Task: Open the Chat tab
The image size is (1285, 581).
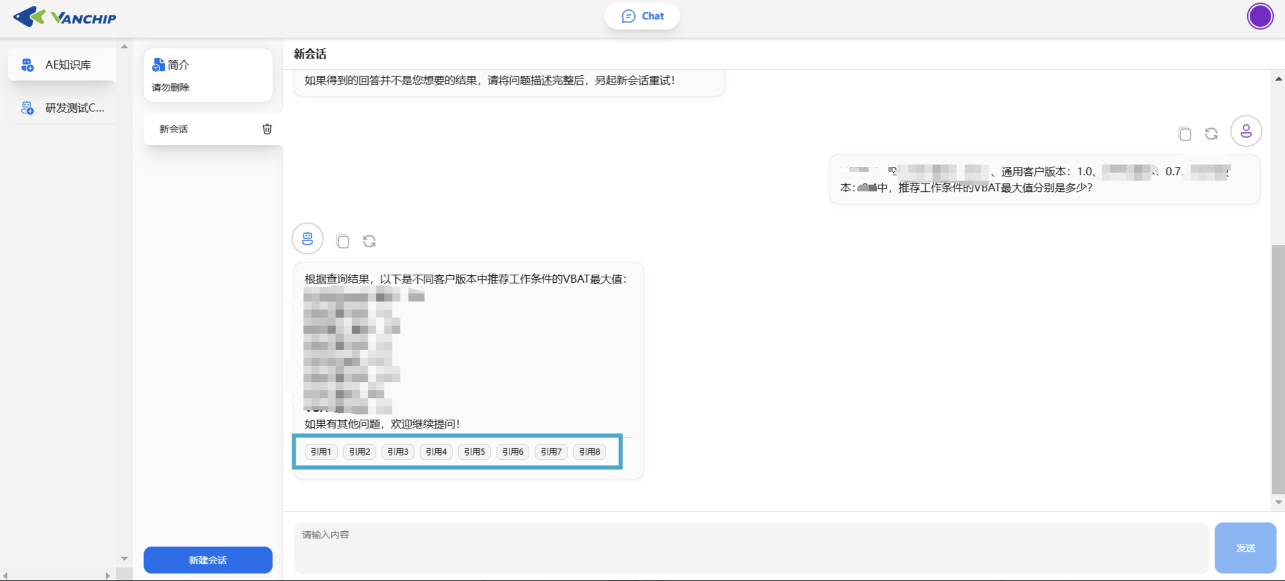Action: pyautogui.click(x=642, y=17)
